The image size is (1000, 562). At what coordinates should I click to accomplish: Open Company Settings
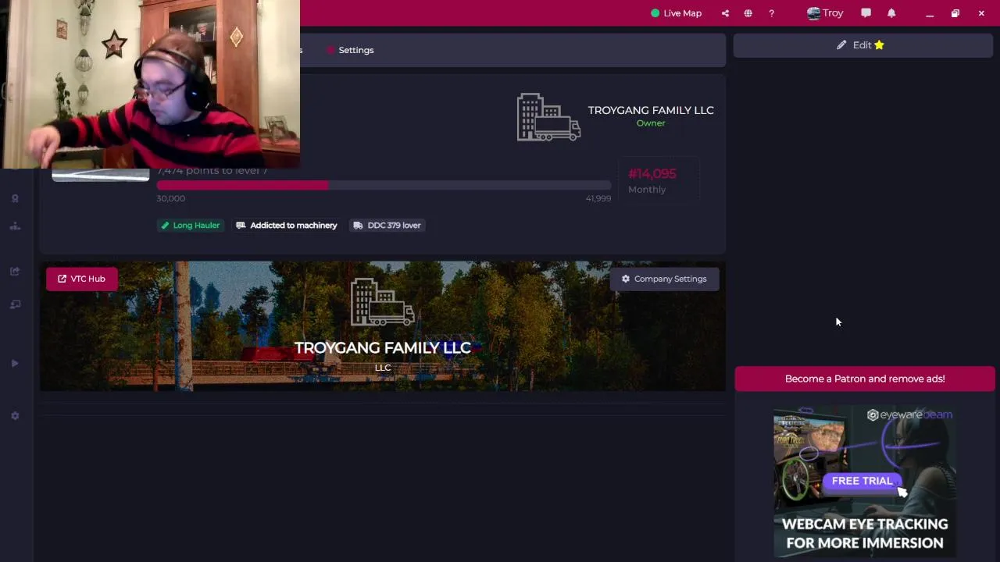click(664, 279)
